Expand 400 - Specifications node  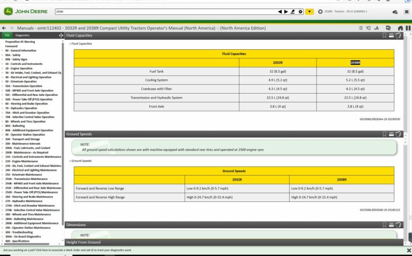(x=3, y=241)
